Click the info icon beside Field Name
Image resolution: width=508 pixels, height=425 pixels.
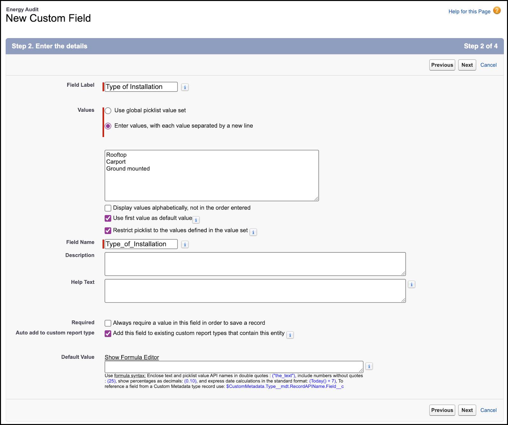point(185,244)
